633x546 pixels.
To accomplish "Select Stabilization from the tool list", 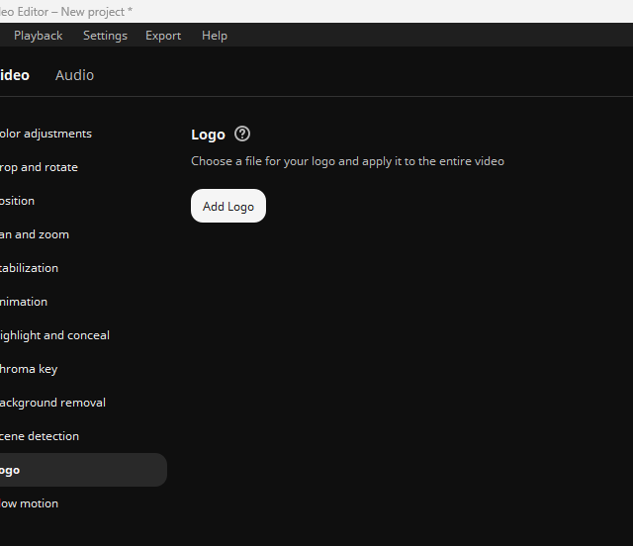I will point(30,268).
